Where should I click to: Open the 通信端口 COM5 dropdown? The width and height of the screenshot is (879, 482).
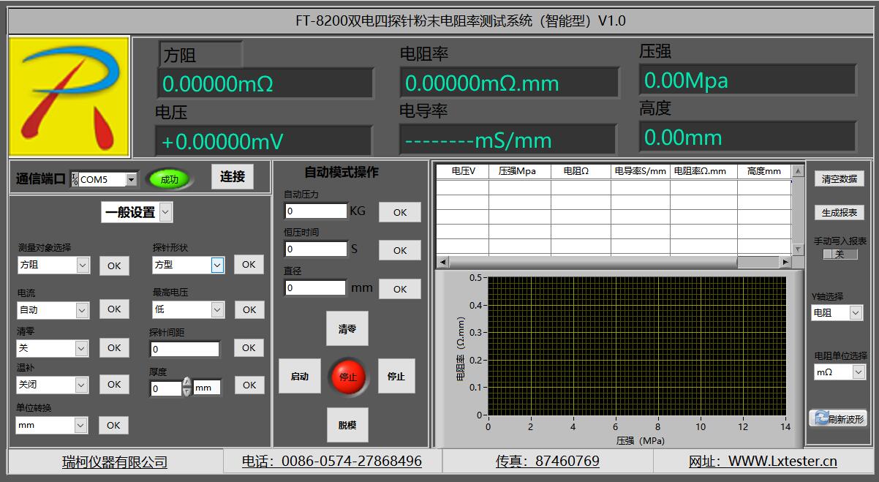[131, 179]
